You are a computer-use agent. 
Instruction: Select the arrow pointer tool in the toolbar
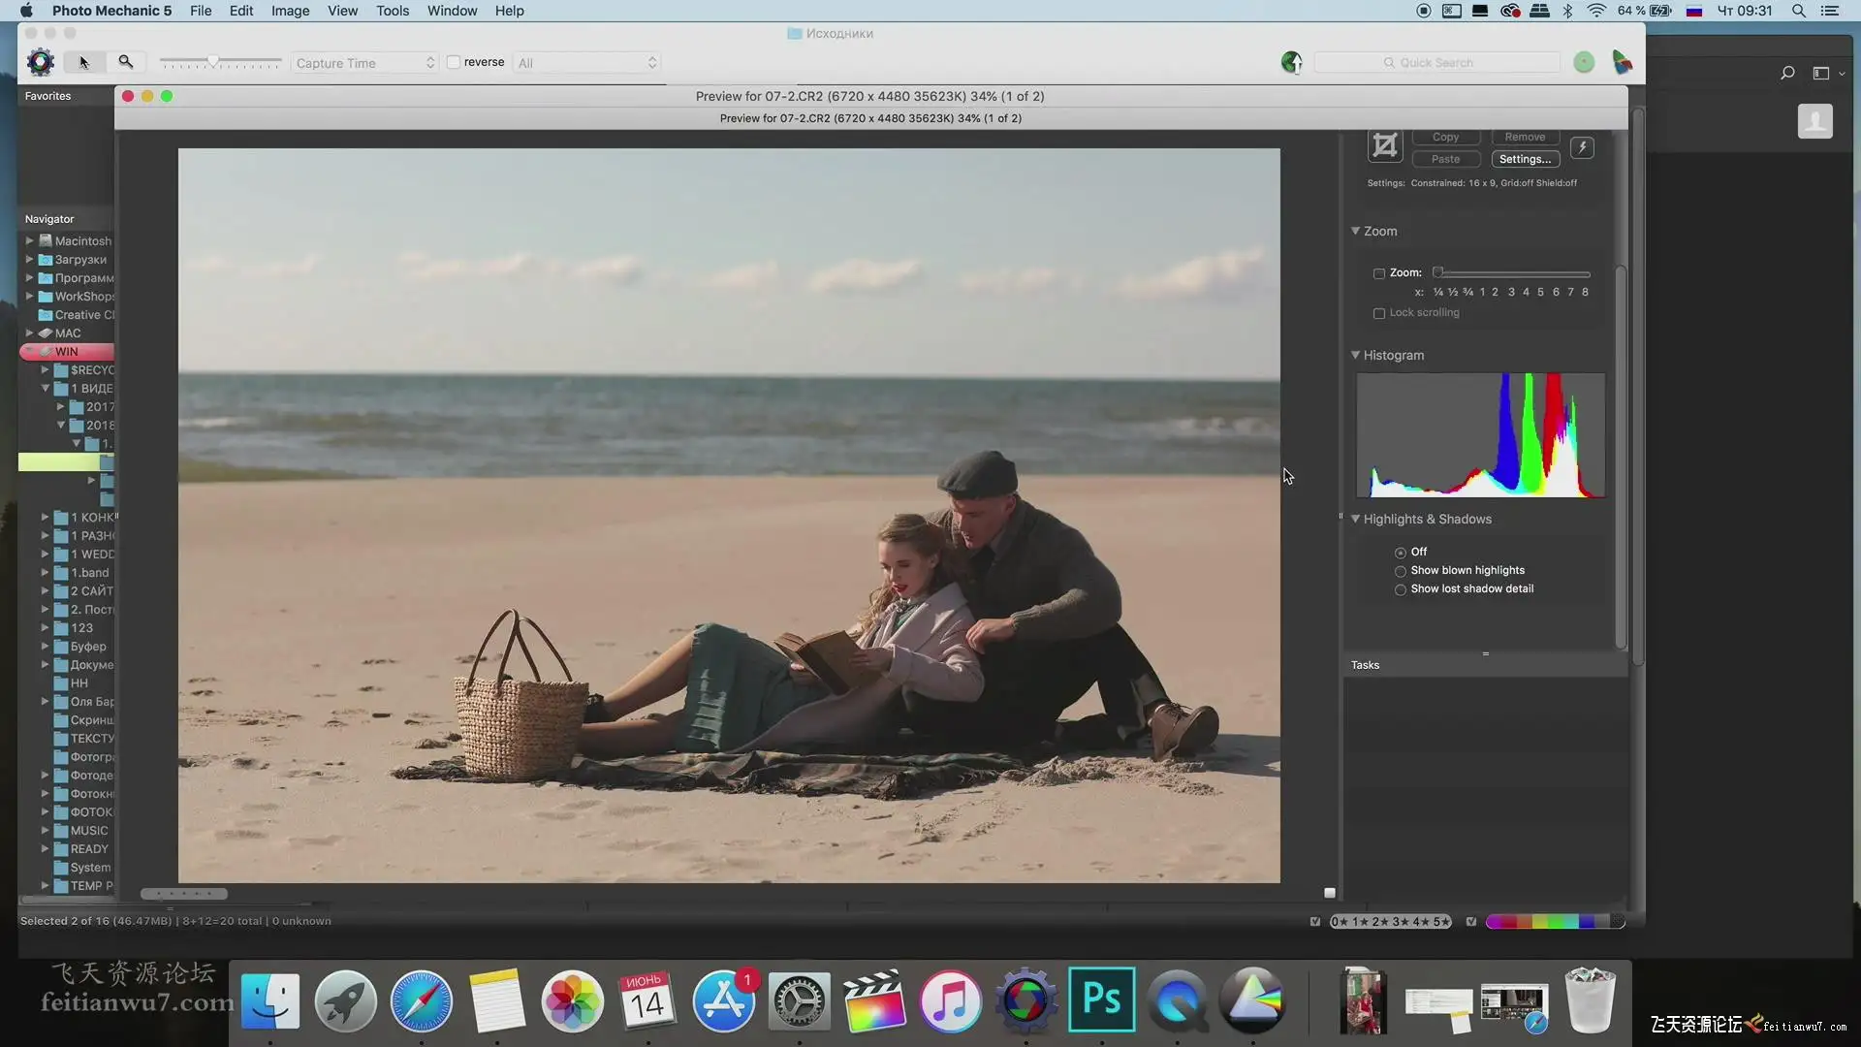coord(84,62)
